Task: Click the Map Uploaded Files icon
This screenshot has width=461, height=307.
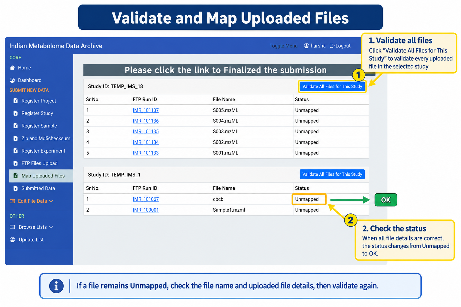Action: [16, 176]
